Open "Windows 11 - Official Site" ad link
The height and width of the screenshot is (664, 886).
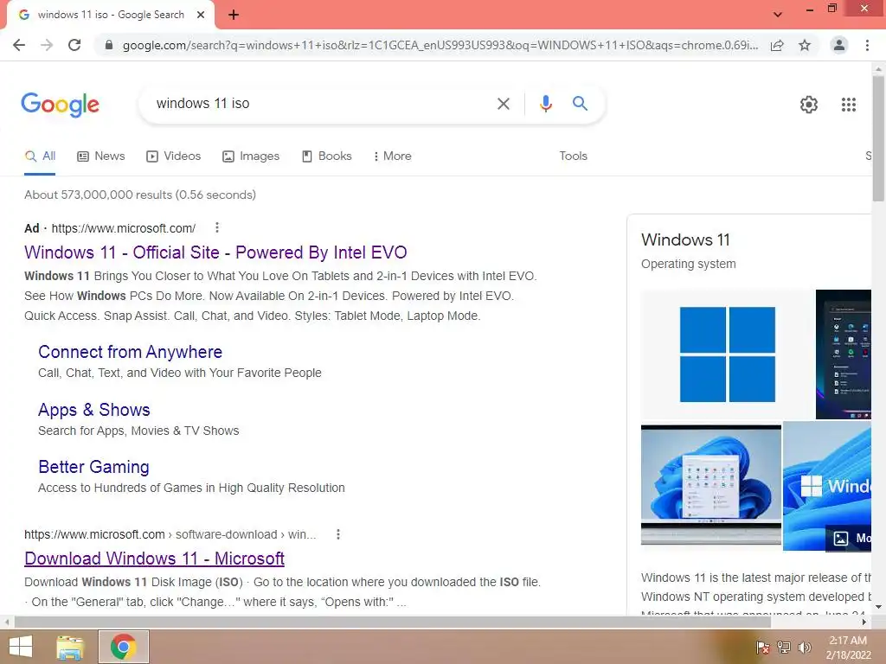pyautogui.click(x=215, y=252)
